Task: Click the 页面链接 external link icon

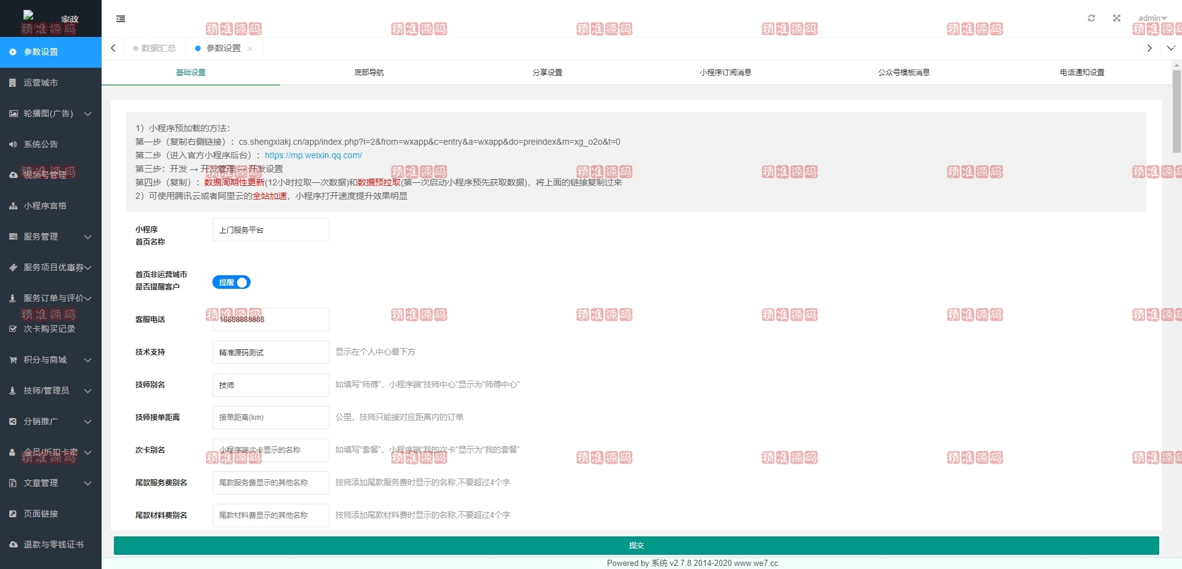Action: click(x=13, y=514)
